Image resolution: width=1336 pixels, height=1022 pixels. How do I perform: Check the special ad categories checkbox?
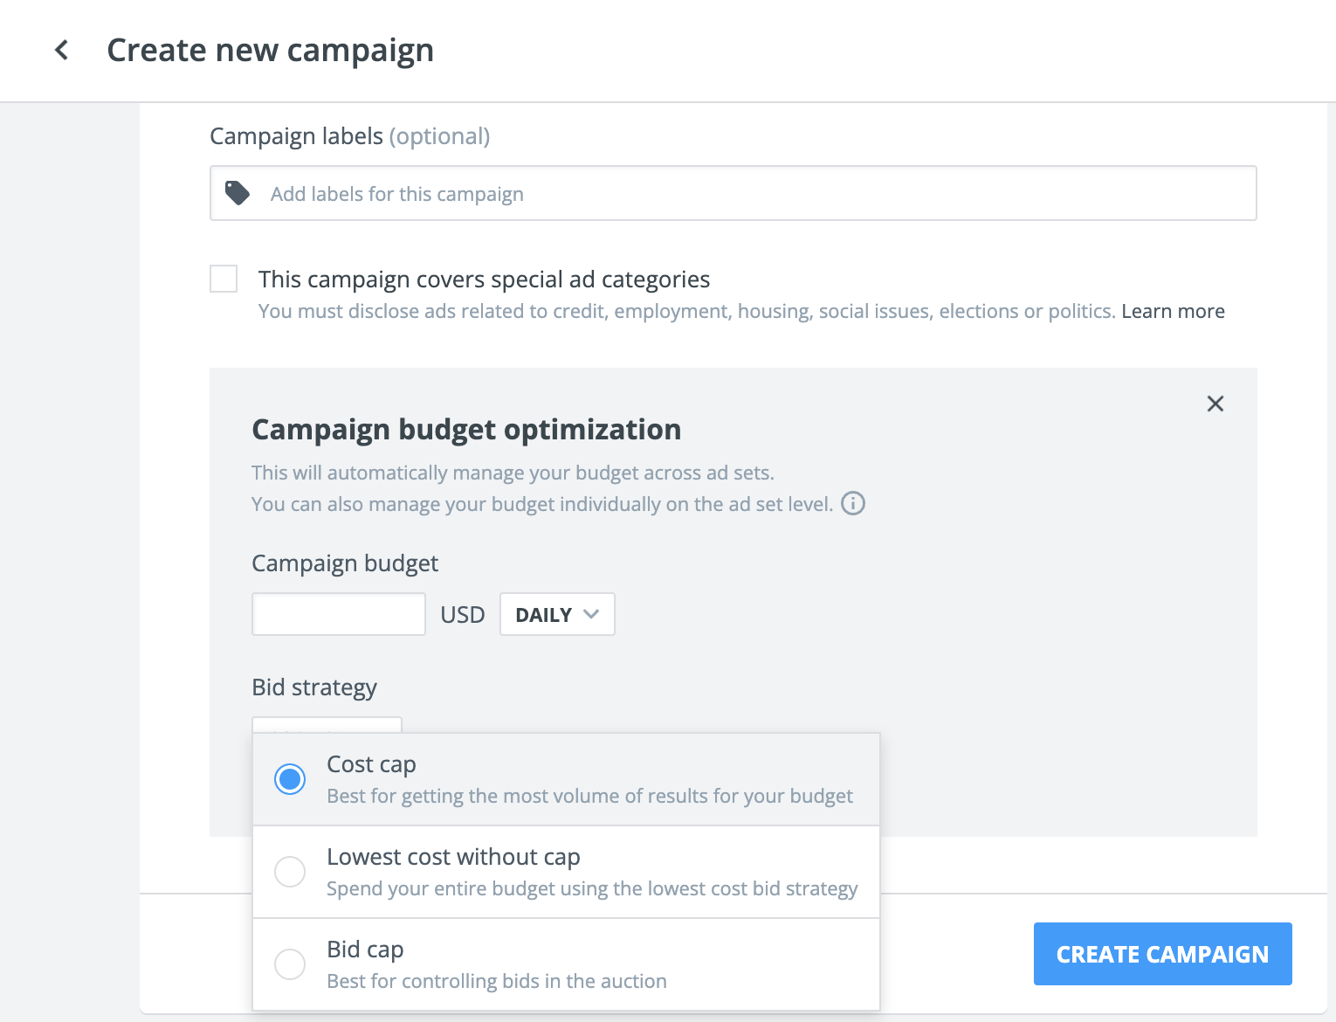tap(224, 279)
